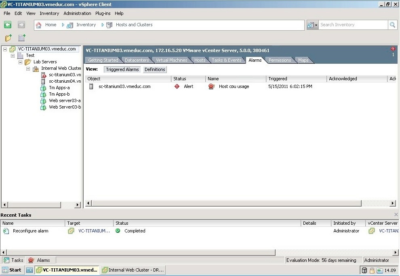
Task: Click the Host cpu usage alarm bell icon
Action: pyautogui.click(x=211, y=86)
